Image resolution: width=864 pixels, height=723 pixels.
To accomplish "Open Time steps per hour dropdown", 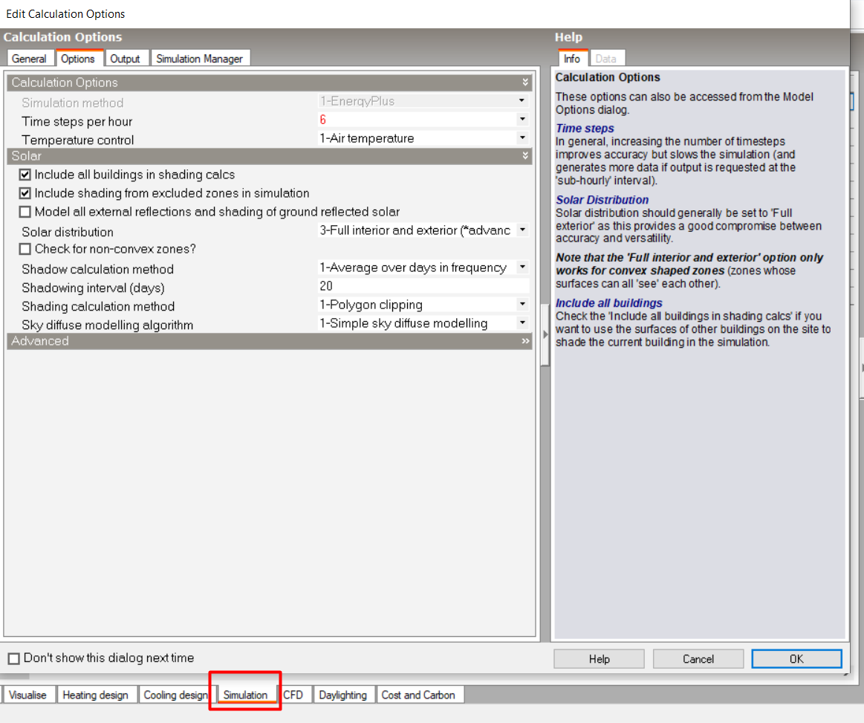I will pos(522,120).
